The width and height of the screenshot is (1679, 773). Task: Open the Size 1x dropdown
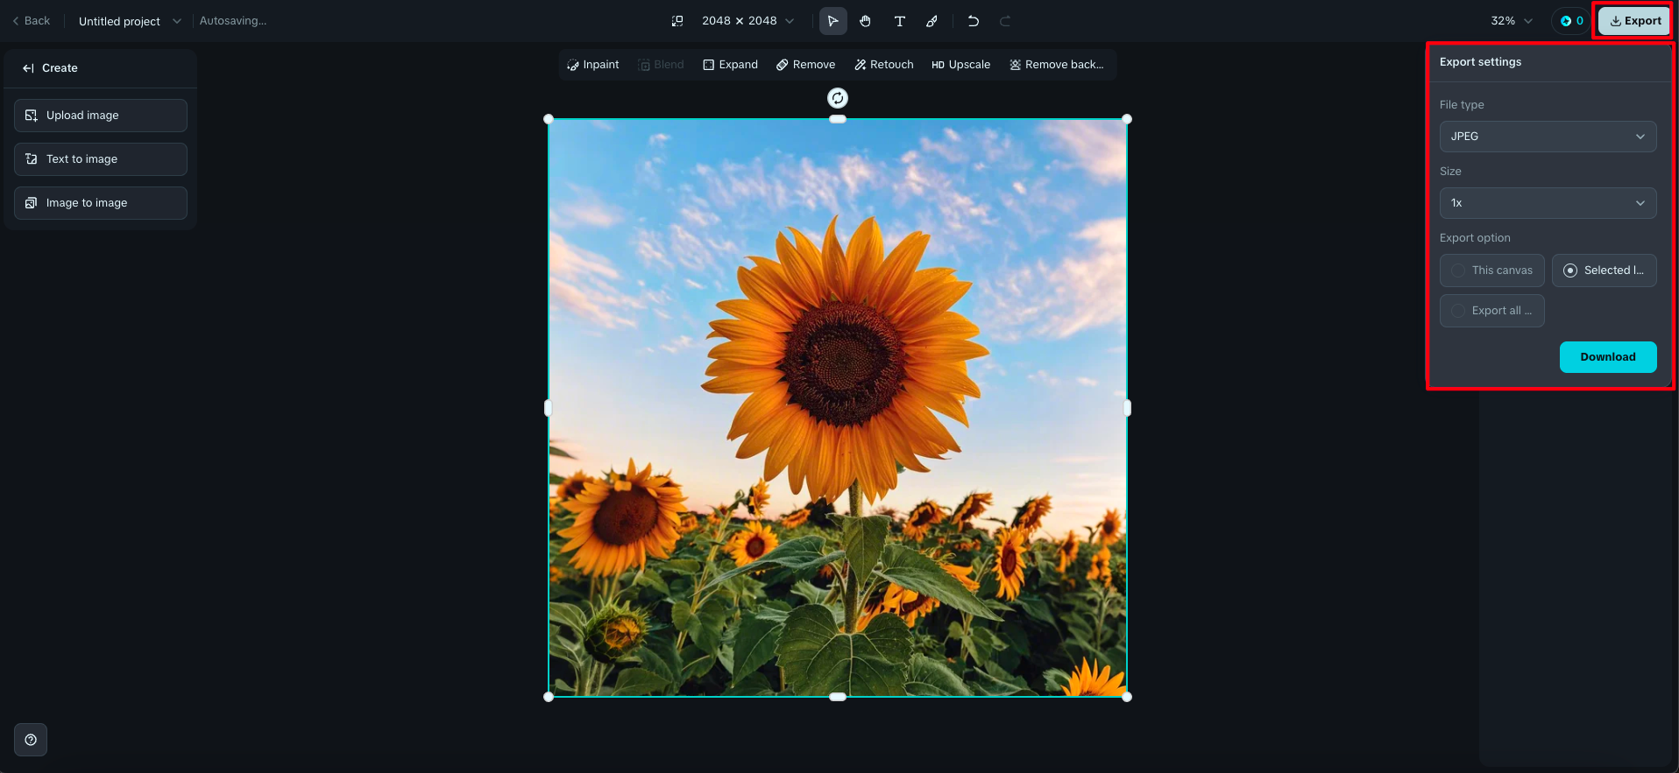[x=1548, y=203]
